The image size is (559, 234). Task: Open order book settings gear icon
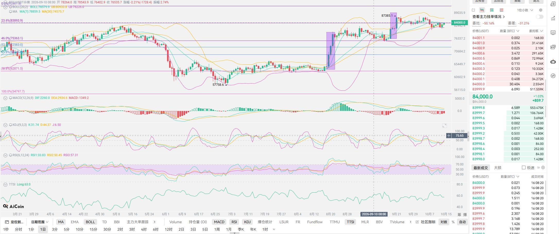[541, 10]
